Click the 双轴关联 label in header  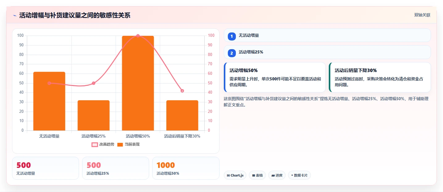(x=422, y=15)
